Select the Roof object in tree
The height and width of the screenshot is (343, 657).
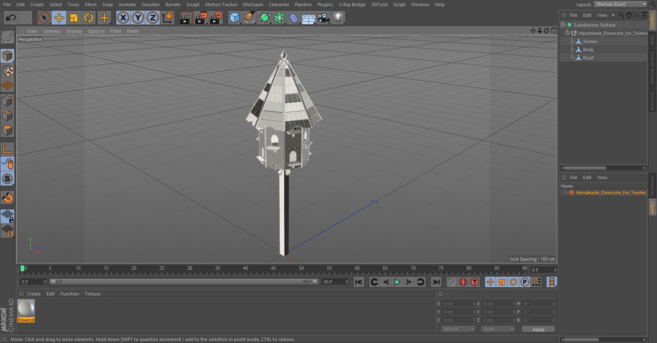588,58
